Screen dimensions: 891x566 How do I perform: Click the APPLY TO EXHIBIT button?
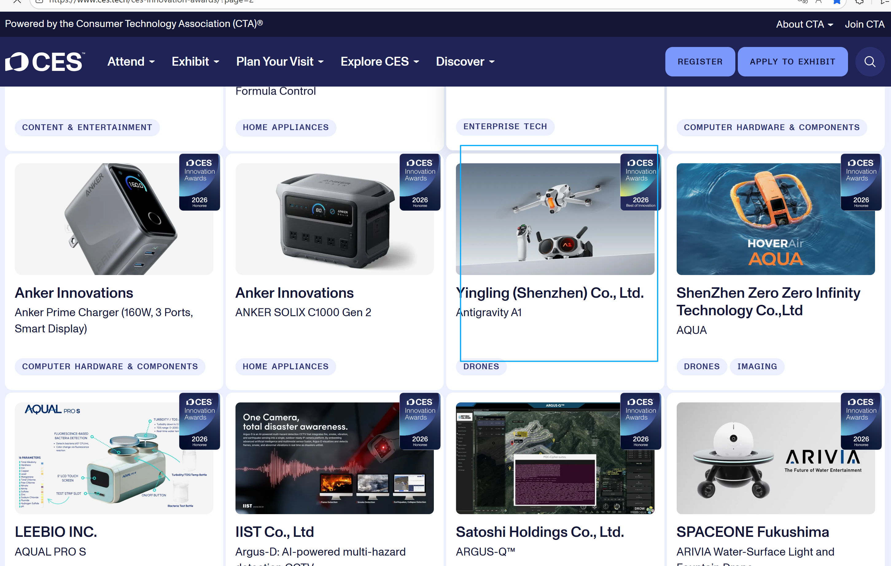tap(792, 62)
